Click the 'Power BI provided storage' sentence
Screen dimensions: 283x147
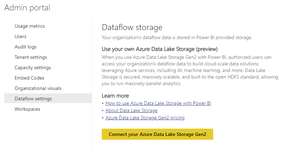(177, 37)
